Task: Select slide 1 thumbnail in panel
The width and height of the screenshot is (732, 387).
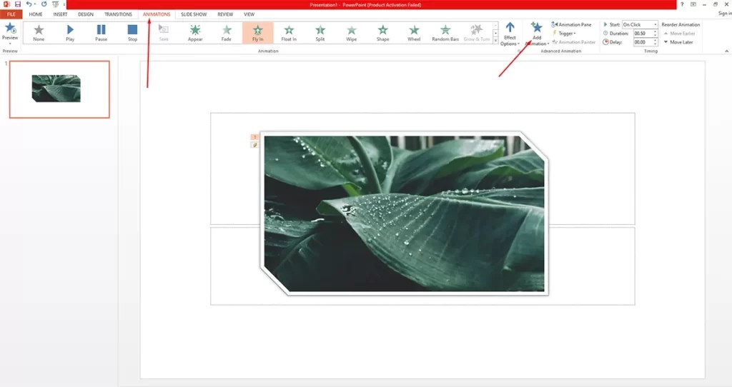Action: click(60, 89)
